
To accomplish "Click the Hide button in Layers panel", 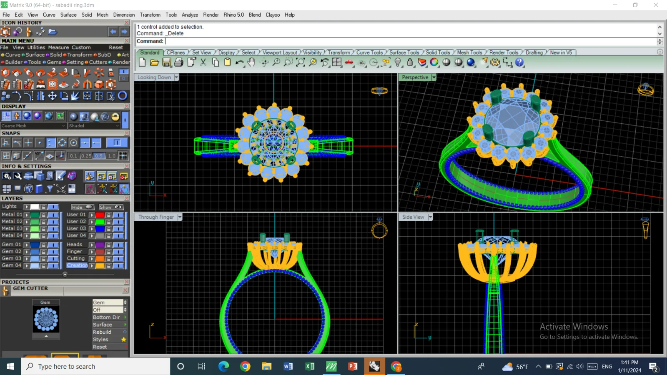I will pyautogui.click(x=82, y=207).
